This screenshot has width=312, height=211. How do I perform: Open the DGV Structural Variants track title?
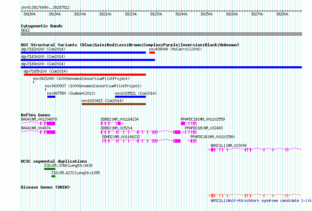click(130, 45)
